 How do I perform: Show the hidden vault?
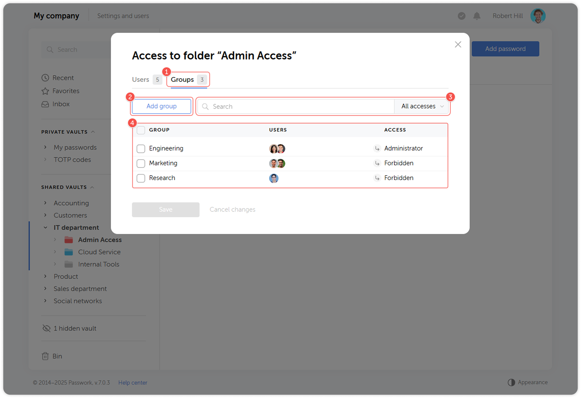[75, 328]
